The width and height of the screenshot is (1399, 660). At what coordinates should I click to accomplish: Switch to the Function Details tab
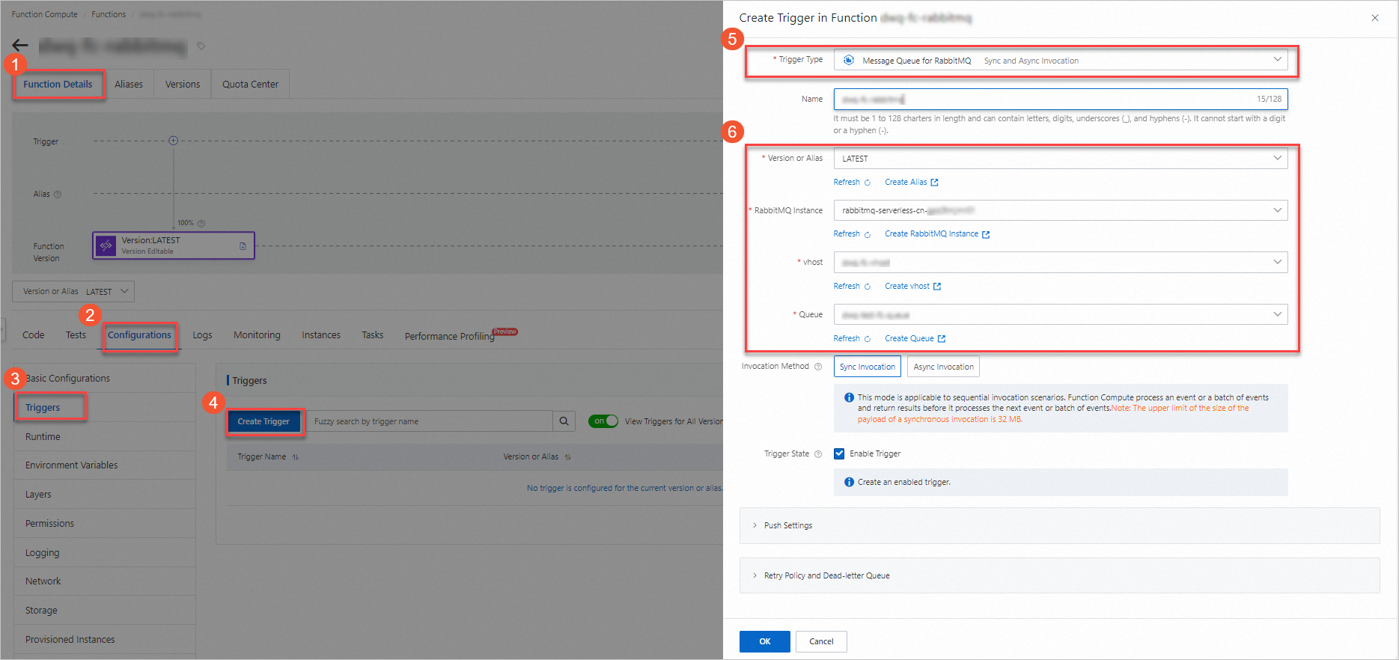coord(58,85)
